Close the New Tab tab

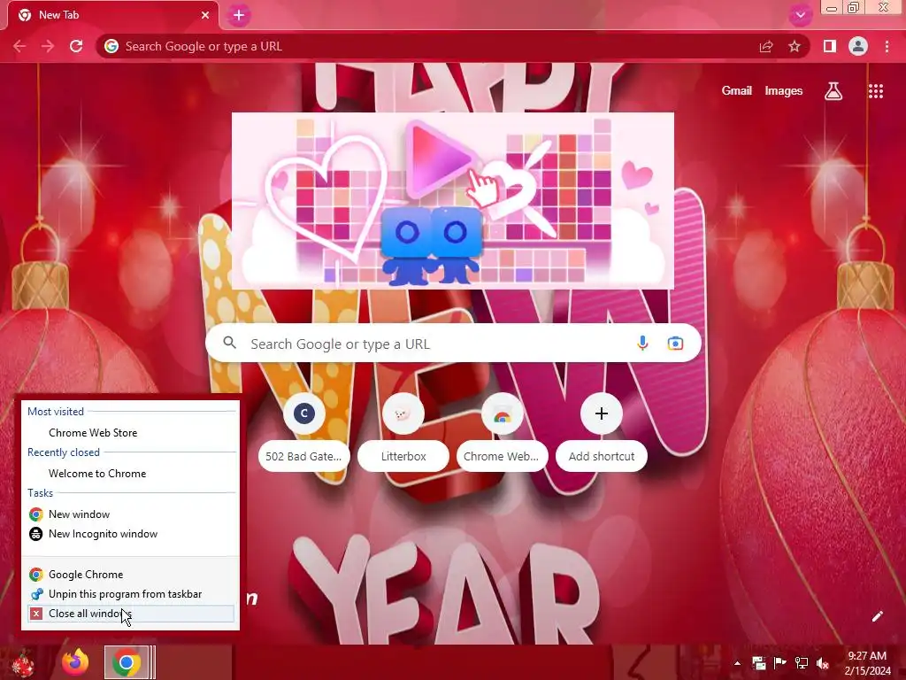pyautogui.click(x=205, y=15)
